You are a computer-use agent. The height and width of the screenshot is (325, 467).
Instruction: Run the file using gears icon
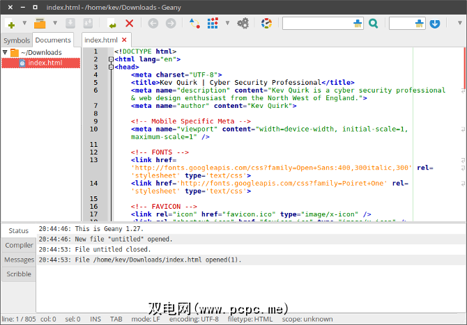[243, 24]
